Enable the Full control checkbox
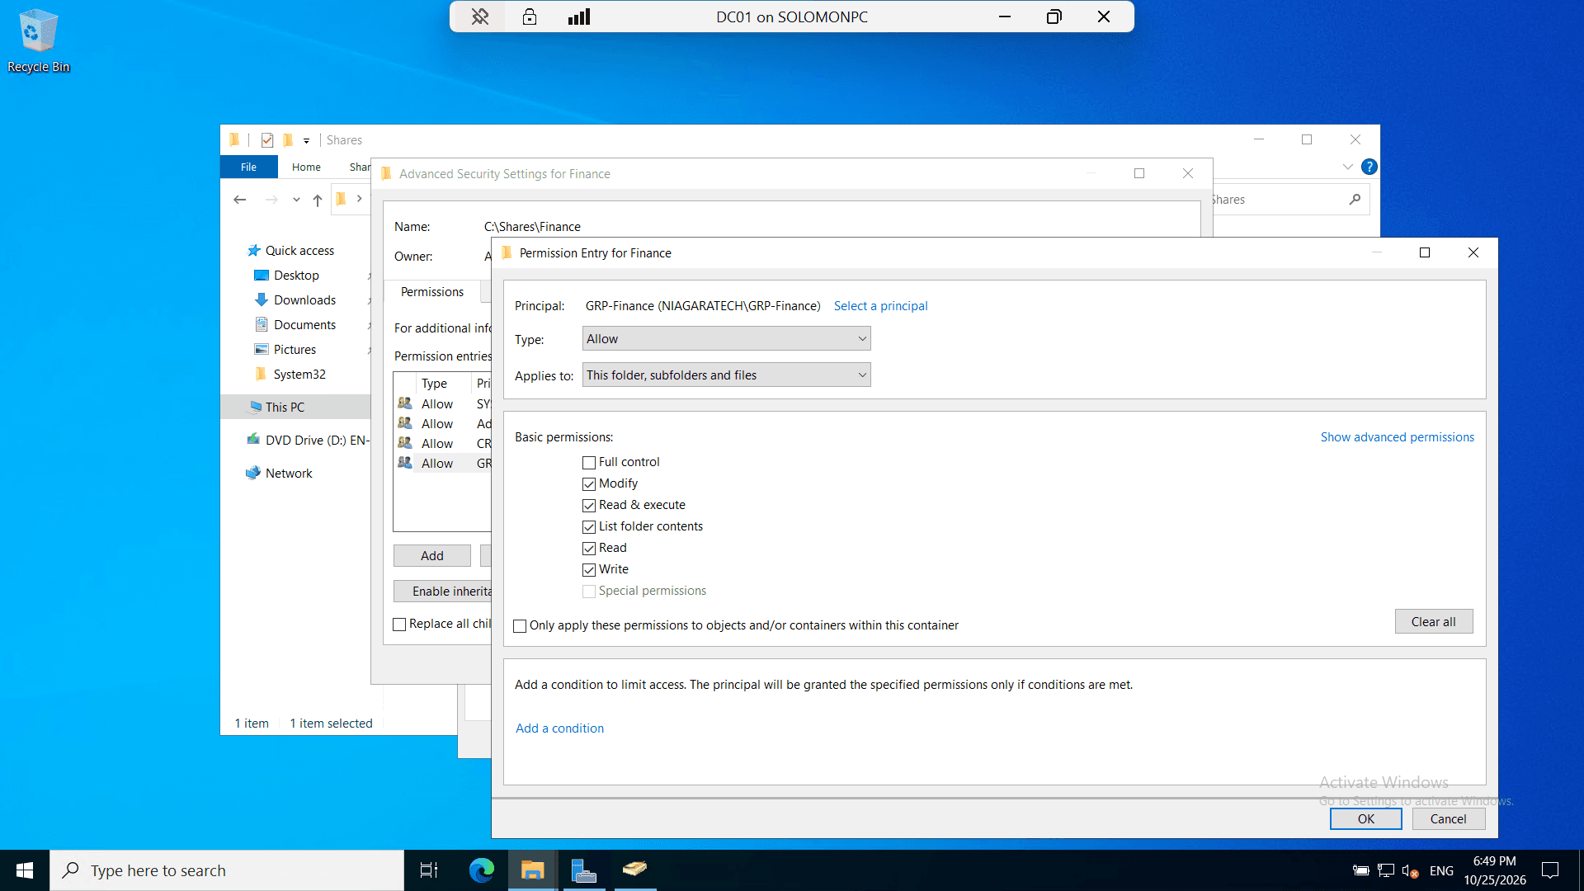 click(589, 463)
